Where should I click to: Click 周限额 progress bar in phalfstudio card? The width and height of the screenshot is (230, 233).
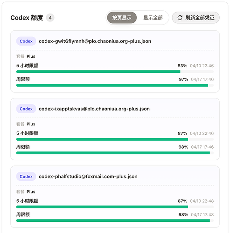pyautogui.click(x=115, y=220)
